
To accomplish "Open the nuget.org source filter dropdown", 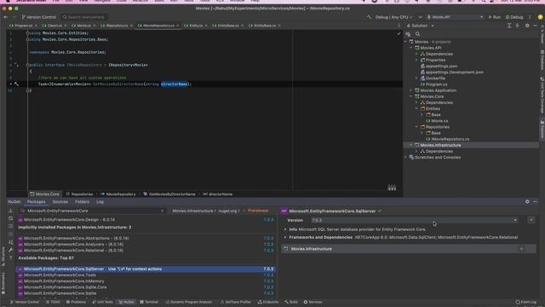I will (229, 211).
